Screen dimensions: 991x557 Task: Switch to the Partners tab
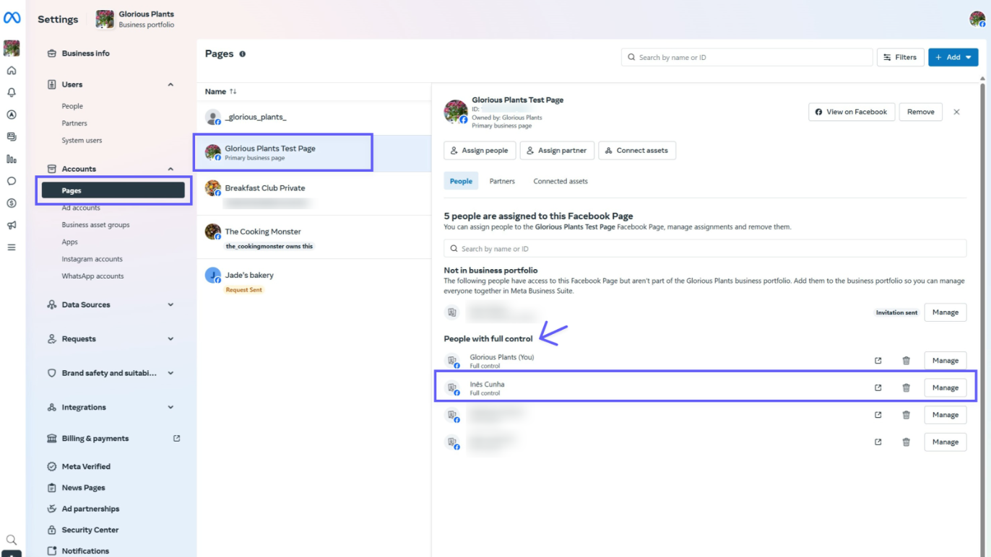click(x=502, y=181)
